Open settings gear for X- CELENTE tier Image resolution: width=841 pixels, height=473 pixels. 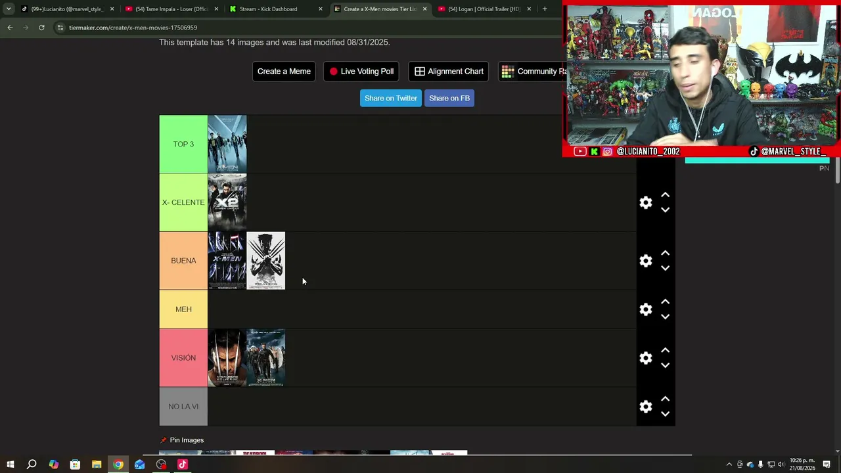pyautogui.click(x=646, y=202)
